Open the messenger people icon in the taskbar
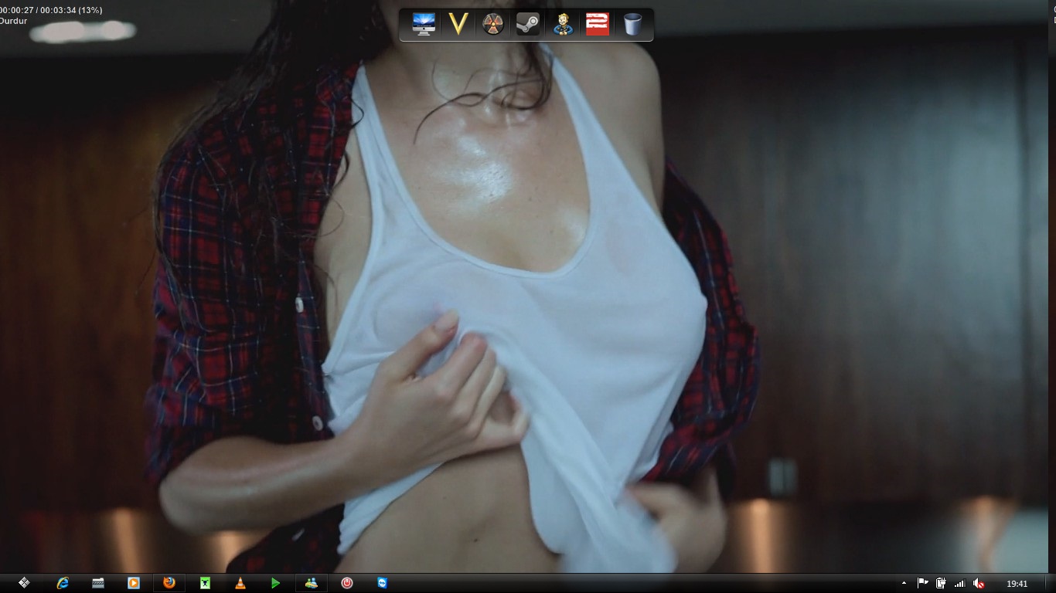This screenshot has height=593, width=1056. pyautogui.click(x=312, y=583)
